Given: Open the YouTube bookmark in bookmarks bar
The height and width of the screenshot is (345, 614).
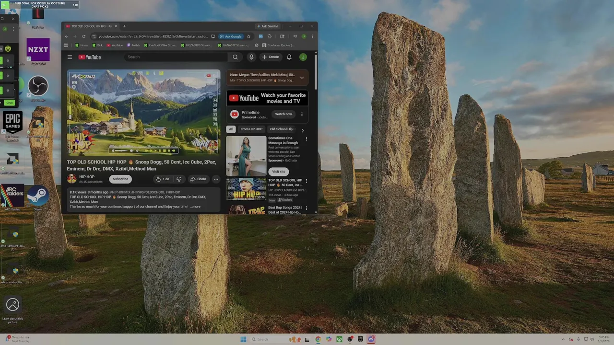Looking at the screenshot, I should [115, 46].
